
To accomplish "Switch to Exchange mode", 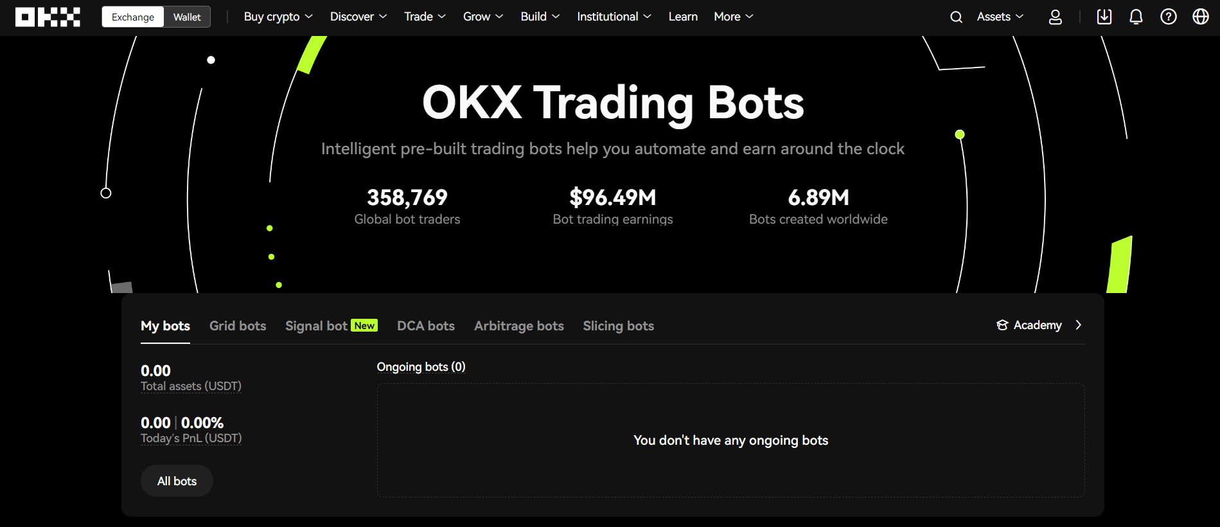I will pos(133,17).
